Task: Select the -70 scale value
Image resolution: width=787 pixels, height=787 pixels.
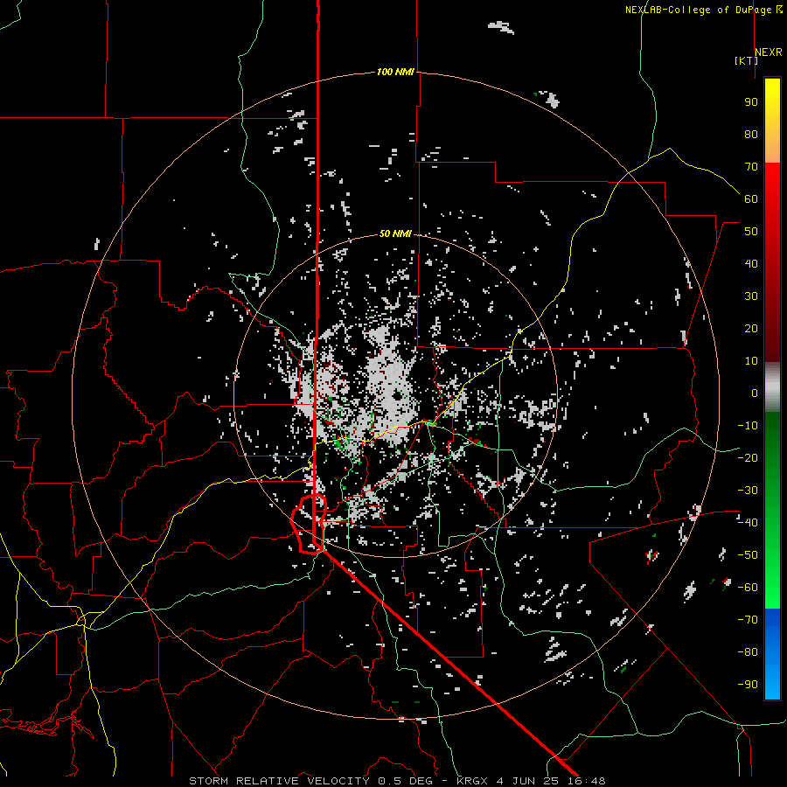Action: point(748,620)
